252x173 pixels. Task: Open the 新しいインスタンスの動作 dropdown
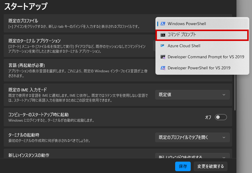point(192,157)
